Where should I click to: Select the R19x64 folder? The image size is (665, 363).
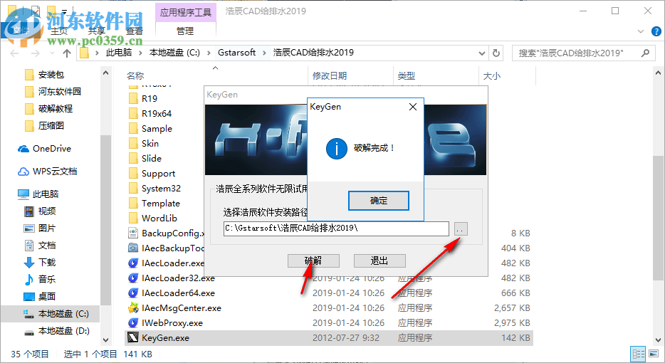point(156,114)
